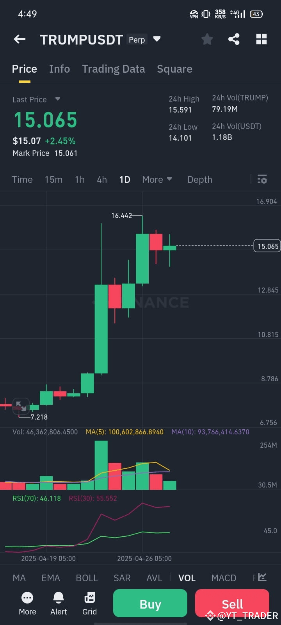The width and height of the screenshot is (281, 625).
Task: Expand chart to fullscreen using arrows icon
Action: click(x=21, y=406)
